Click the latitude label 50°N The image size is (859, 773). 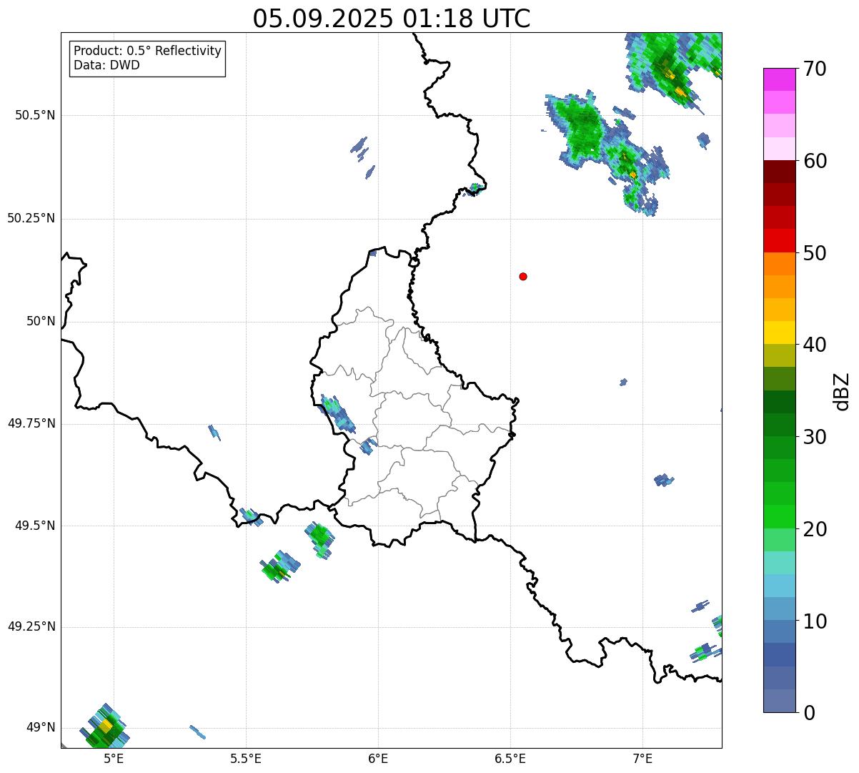41,322
